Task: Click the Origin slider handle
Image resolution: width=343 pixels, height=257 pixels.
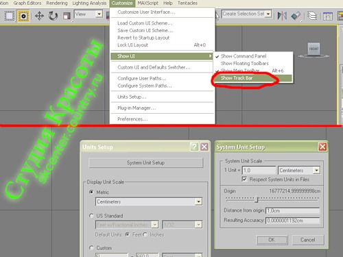Action: point(257,199)
